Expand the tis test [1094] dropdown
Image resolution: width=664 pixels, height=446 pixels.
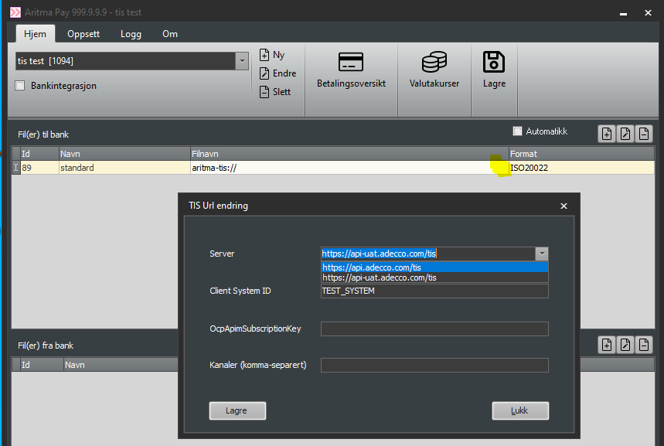point(242,61)
